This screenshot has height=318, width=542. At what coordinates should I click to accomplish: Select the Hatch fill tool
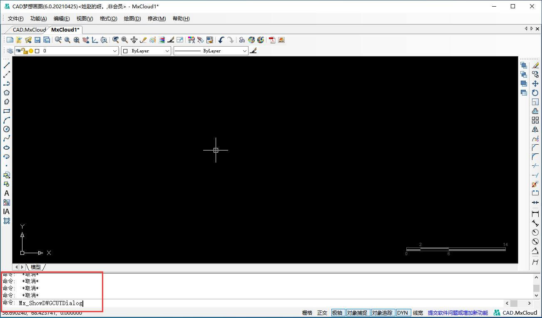click(7, 221)
